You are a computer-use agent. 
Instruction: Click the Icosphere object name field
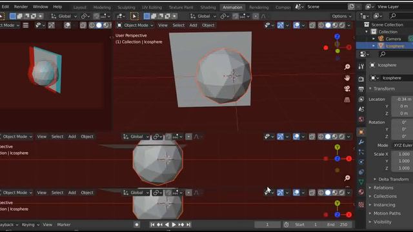pyautogui.click(x=397, y=78)
